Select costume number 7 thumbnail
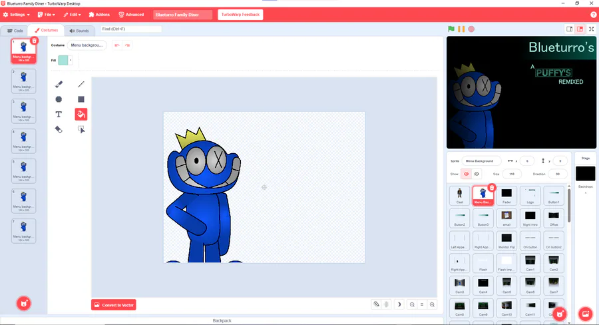This screenshot has height=325, width=599. pos(24,231)
